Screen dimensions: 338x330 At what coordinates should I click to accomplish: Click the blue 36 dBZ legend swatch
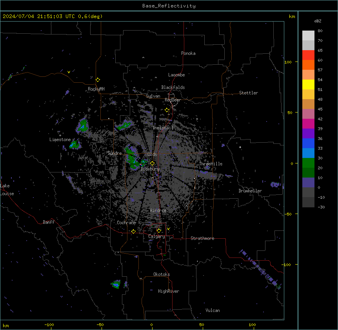point(308,143)
